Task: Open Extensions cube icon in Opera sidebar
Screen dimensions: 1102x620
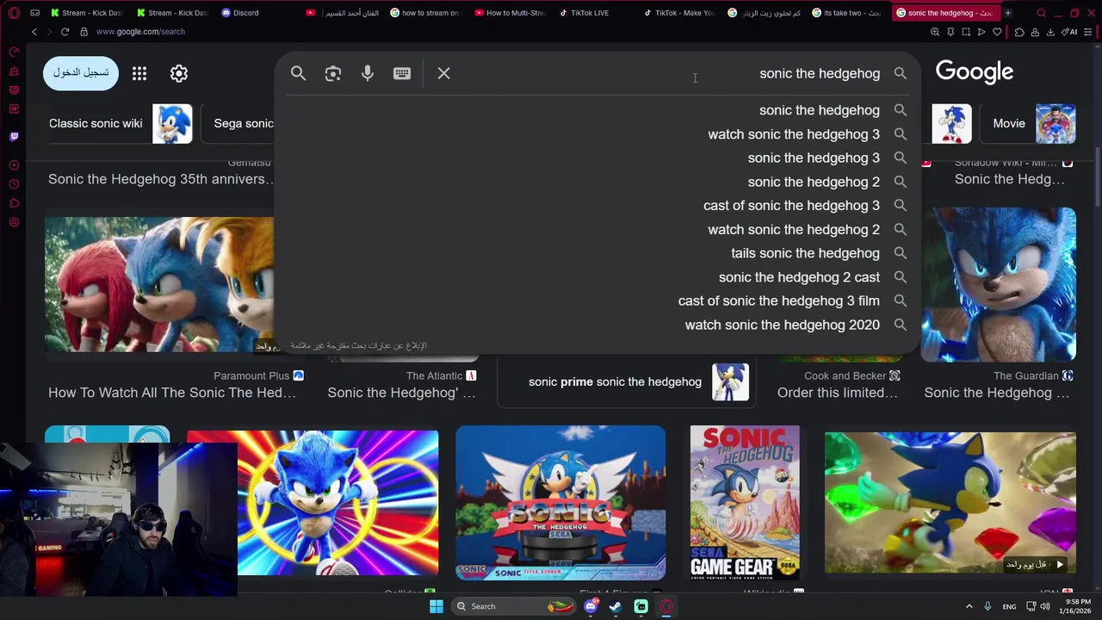Action: click(x=14, y=203)
